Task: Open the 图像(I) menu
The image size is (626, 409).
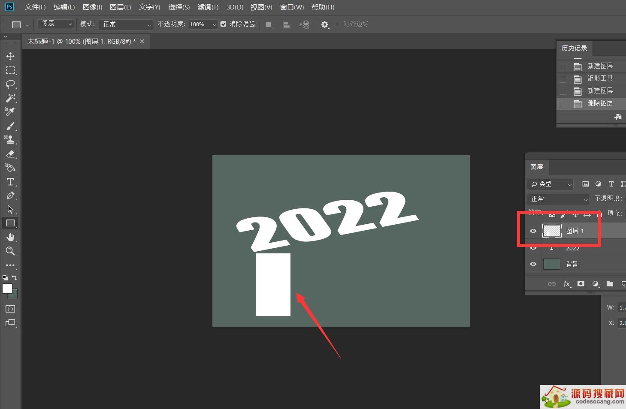Action: 92,7
